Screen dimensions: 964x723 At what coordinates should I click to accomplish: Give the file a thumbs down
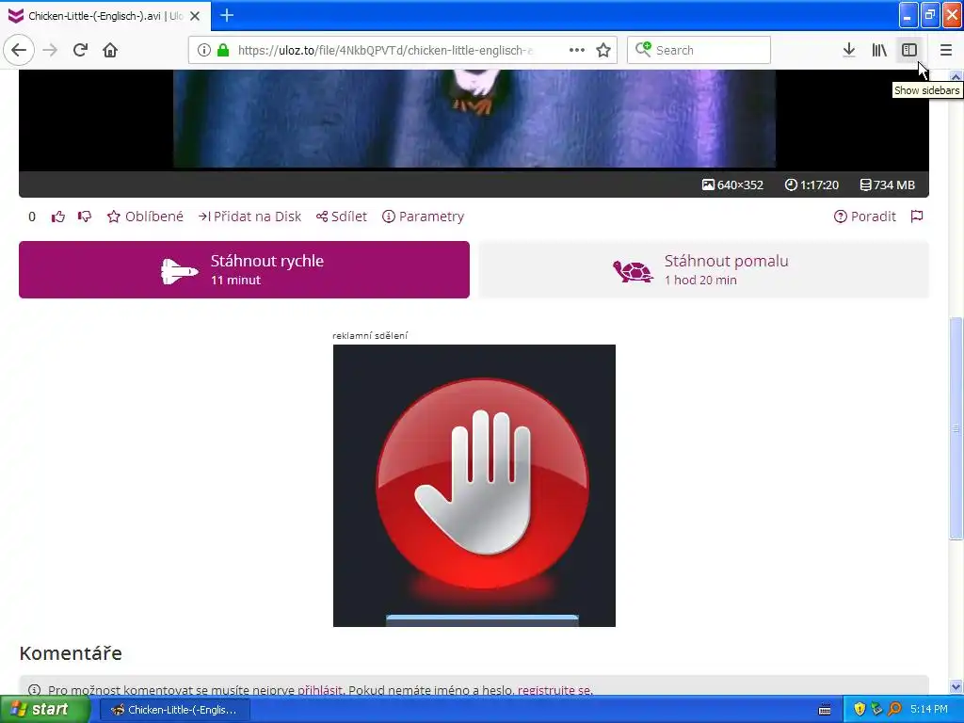[84, 217]
